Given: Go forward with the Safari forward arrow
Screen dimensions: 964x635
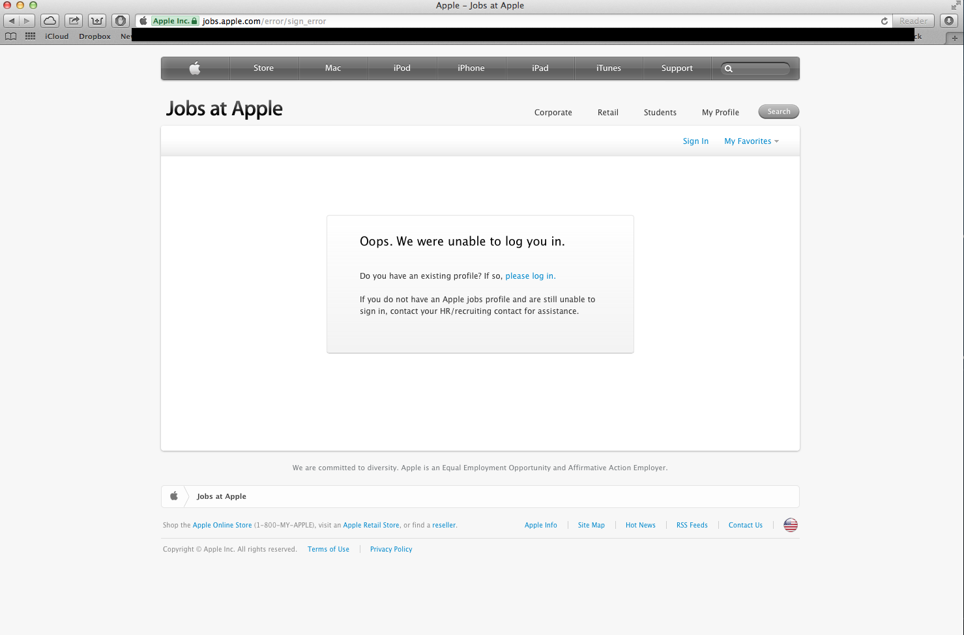Looking at the screenshot, I should (27, 21).
